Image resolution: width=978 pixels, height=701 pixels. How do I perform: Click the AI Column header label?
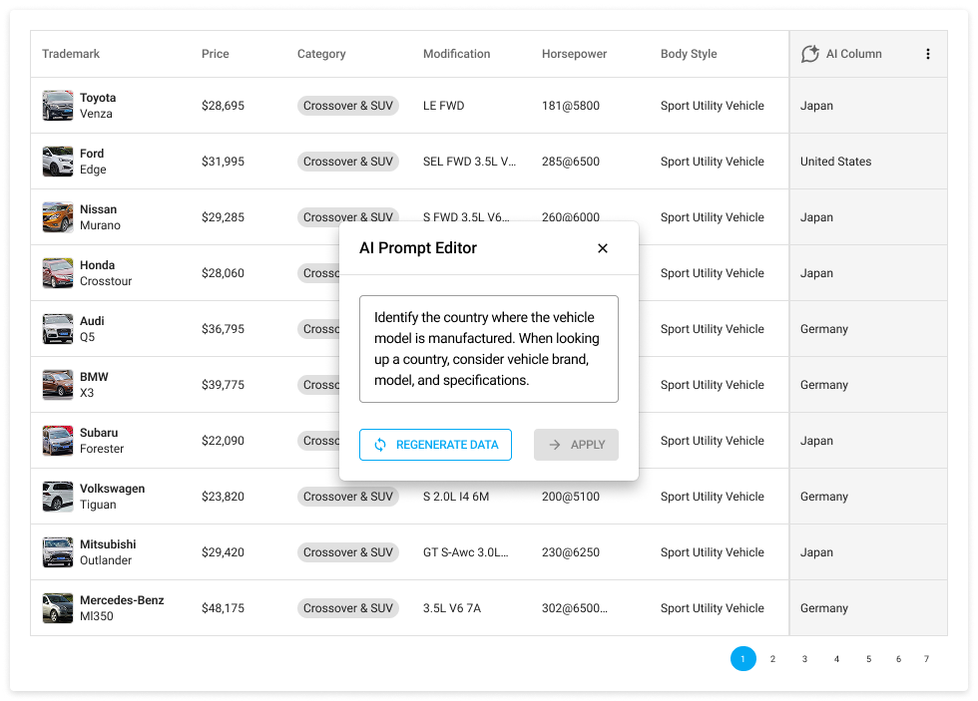tap(854, 54)
